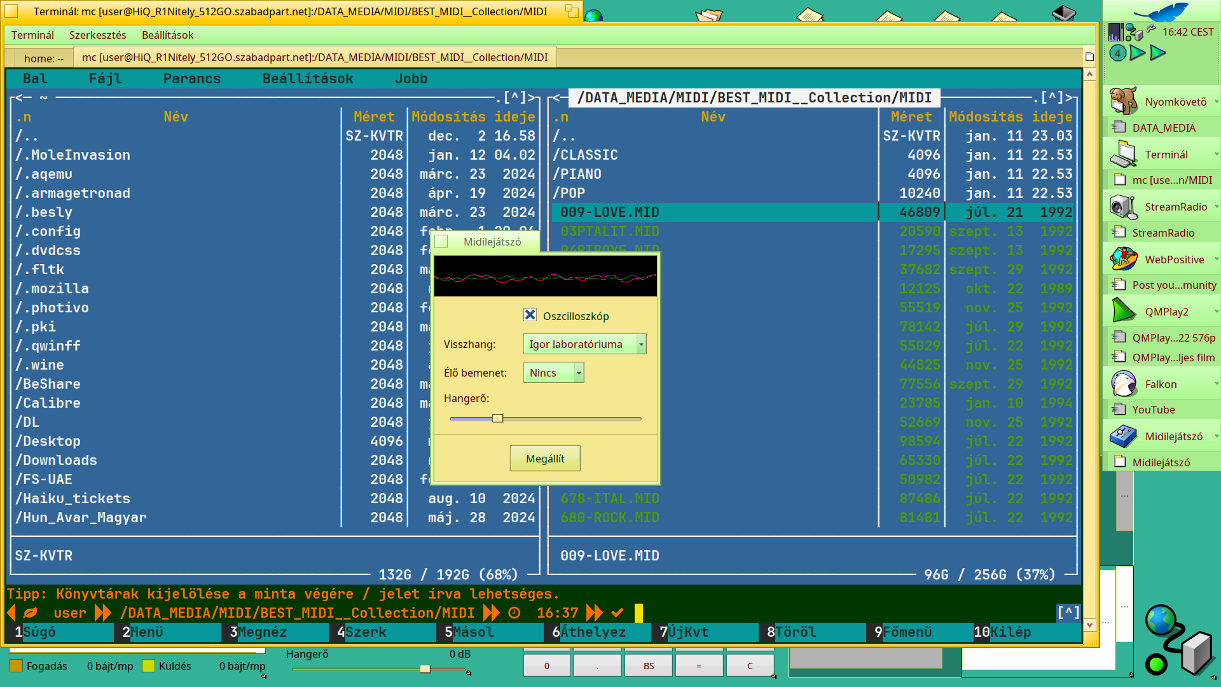
Task: Select the 009-LOVE.MID file row
Action: 812,212
